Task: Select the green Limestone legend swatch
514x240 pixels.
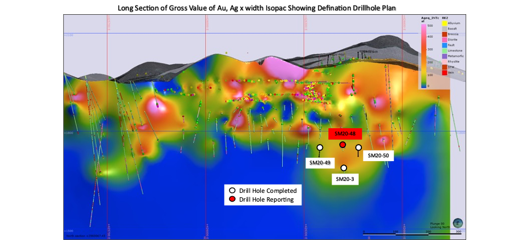Action: (x=444, y=50)
